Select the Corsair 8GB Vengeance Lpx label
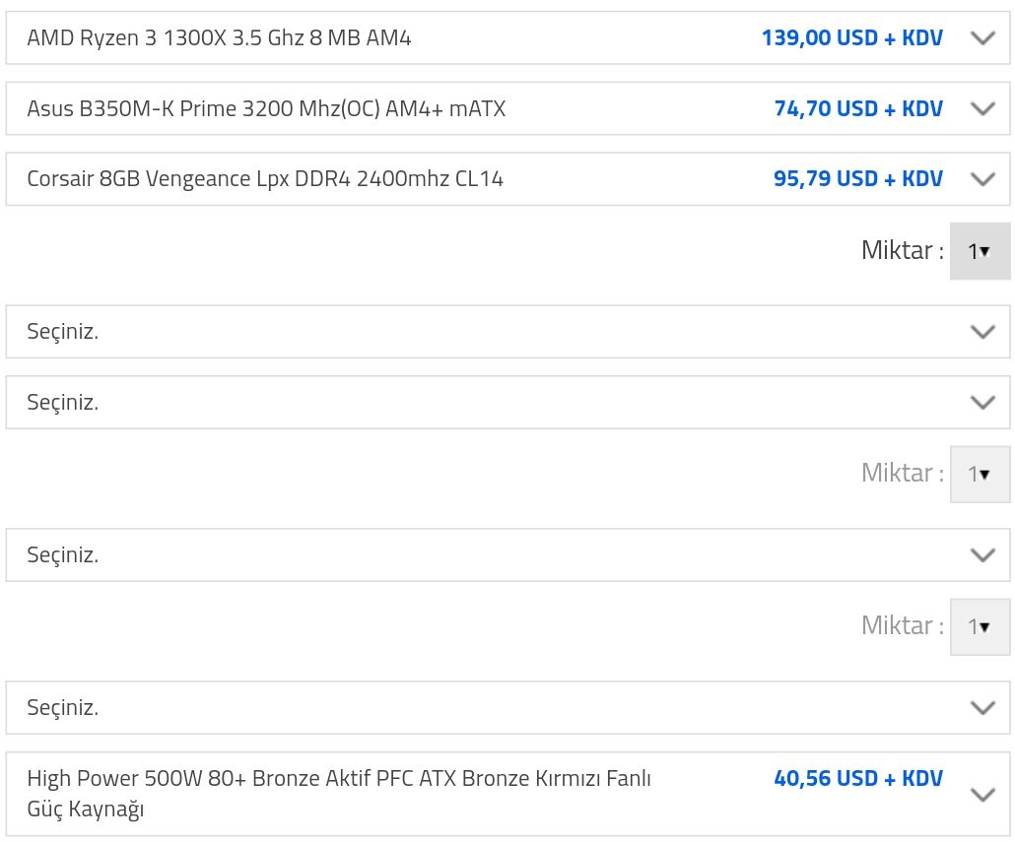The image size is (1015, 842). [x=265, y=179]
